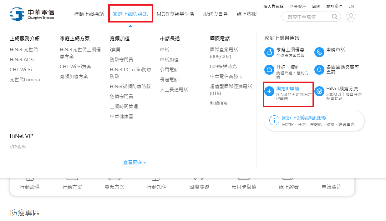The width and height of the screenshot is (386, 221).
Task: Open the MOD與智慧生活 menu
Action: pyautogui.click(x=175, y=14)
